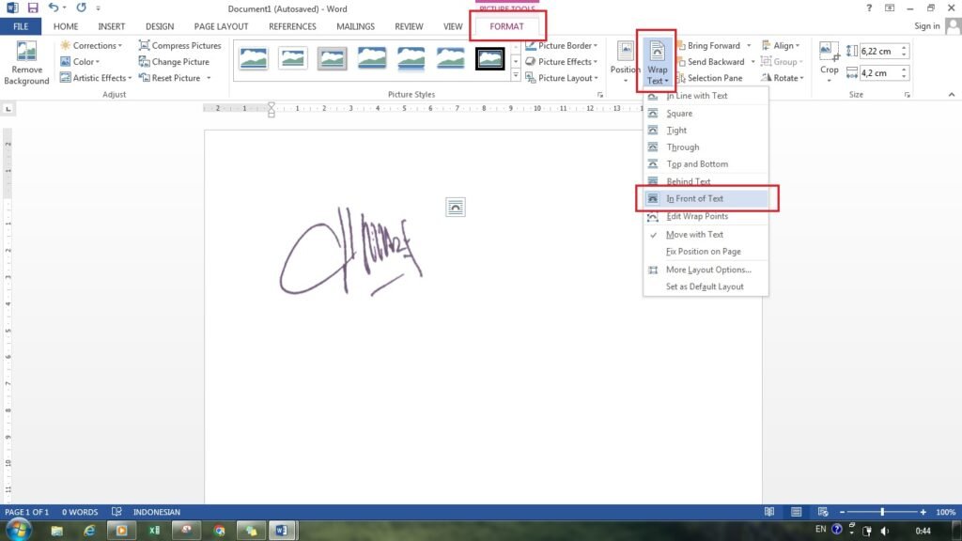Click Compress Pictures icon
The height and width of the screenshot is (541, 962).
pos(145,45)
